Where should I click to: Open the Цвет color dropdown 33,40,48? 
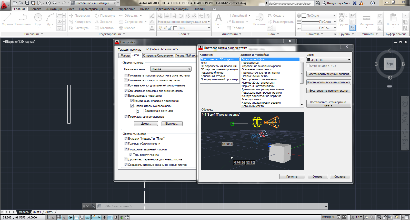click(x=328, y=60)
